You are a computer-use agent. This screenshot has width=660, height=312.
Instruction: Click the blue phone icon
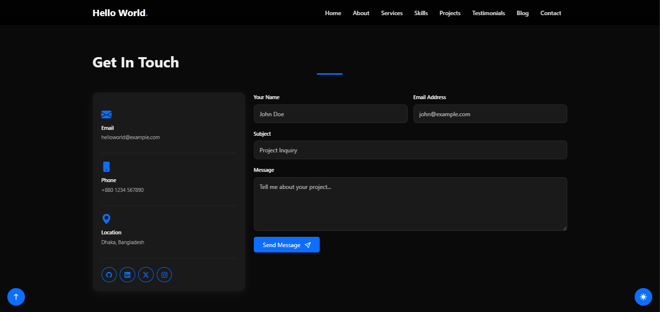point(106,166)
